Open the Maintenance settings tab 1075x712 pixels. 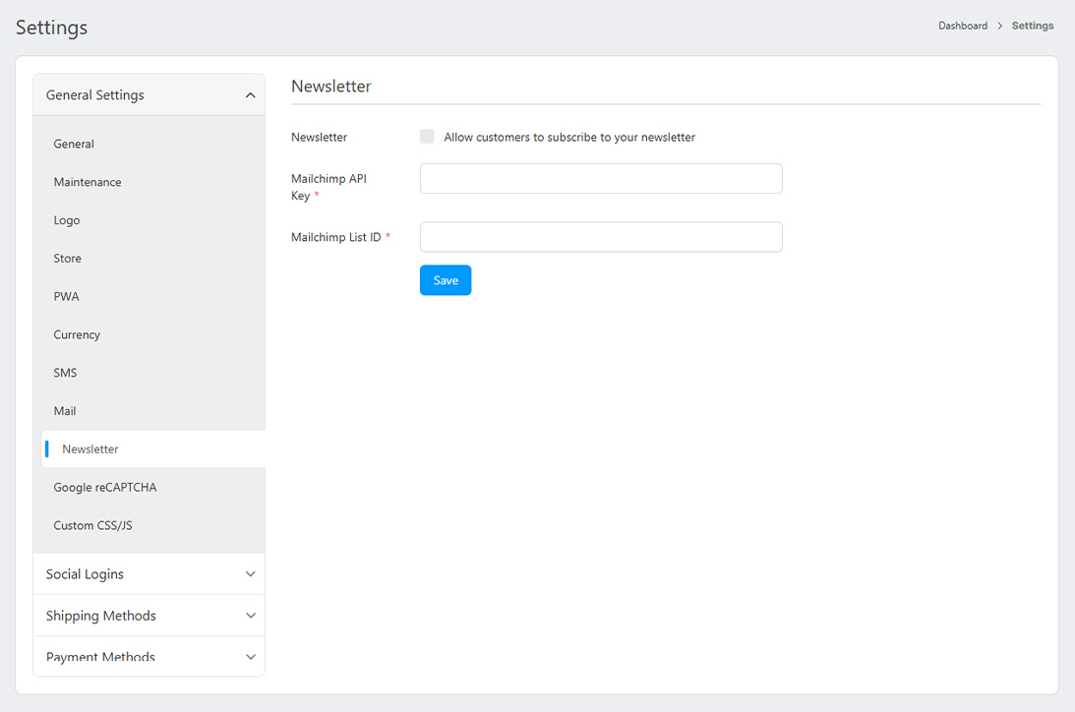pos(88,182)
